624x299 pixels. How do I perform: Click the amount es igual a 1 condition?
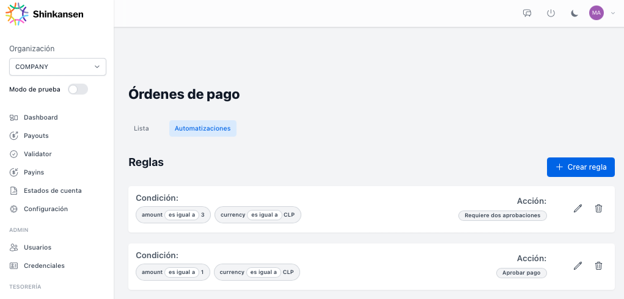point(173,272)
